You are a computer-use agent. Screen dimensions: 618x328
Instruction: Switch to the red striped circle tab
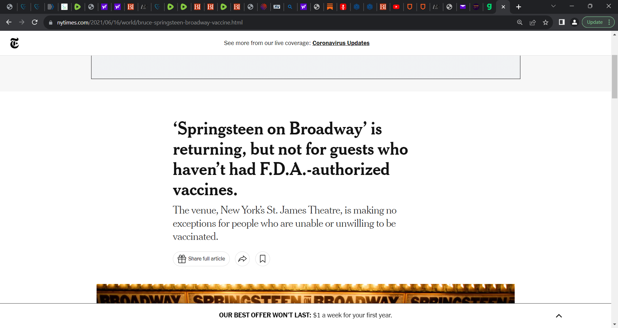pyautogui.click(x=264, y=7)
